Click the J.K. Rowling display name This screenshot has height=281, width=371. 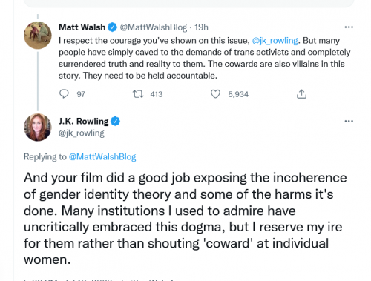coord(83,122)
